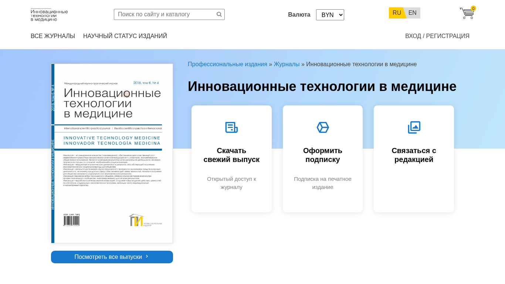
Task: Click the image icon above Связаться с редакцией
Action: [414, 127]
